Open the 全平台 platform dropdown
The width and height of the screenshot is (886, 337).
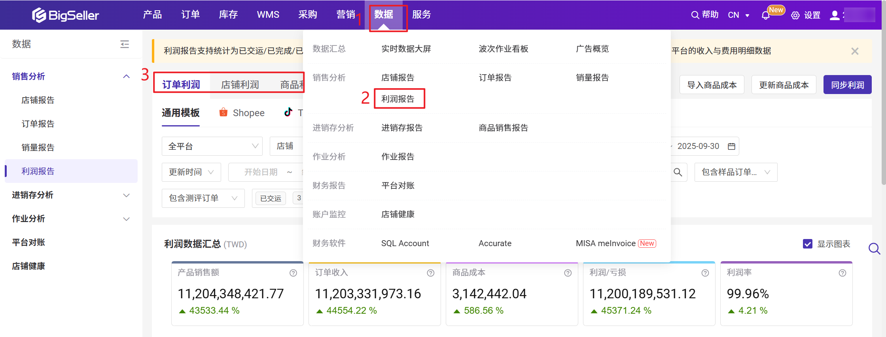pos(212,146)
